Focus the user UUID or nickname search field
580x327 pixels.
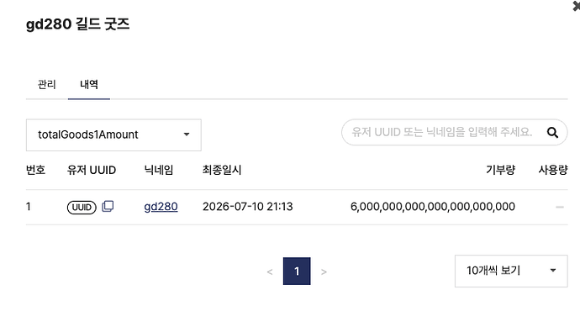click(442, 132)
